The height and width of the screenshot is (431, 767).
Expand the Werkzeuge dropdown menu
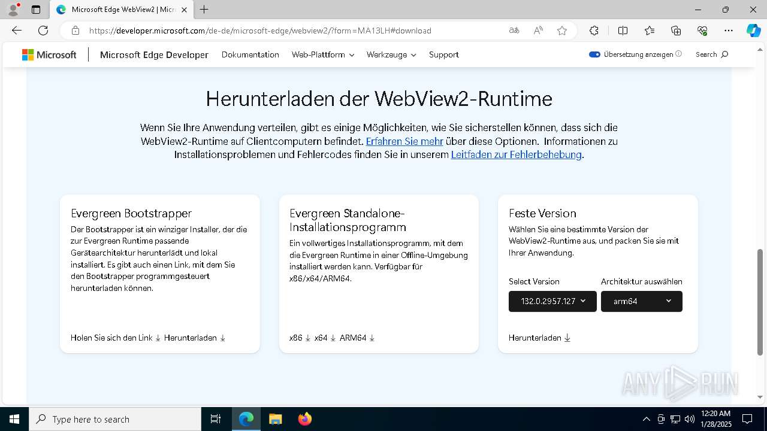[391, 54]
